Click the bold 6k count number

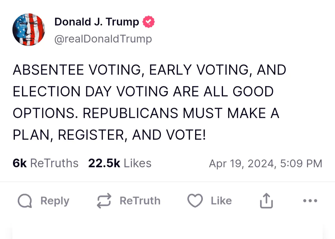20,163
